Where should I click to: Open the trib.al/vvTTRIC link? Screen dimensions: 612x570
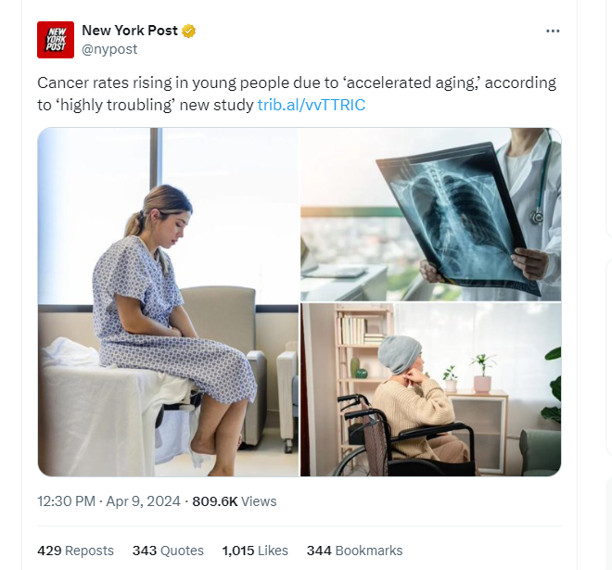[312, 105]
